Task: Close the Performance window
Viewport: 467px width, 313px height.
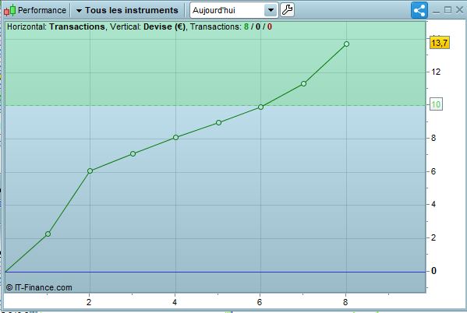Action: pyautogui.click(x=459, y=10)
